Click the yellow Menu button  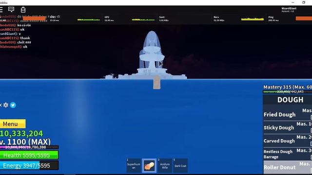13,124
